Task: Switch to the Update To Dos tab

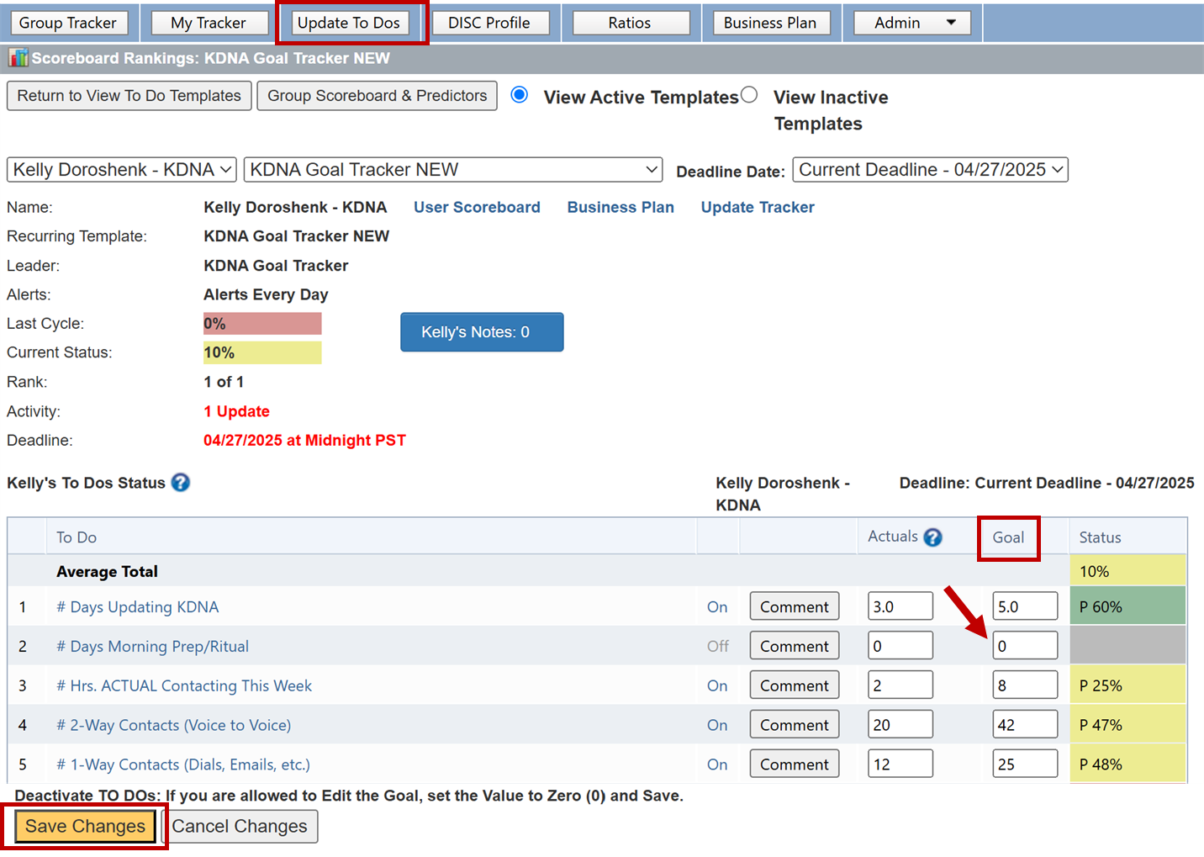Action: coord(349,23)
